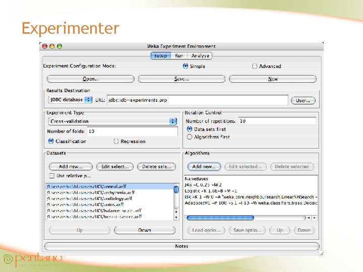
Task: Click the yellow minimize window button
Action: coord(52,46)
